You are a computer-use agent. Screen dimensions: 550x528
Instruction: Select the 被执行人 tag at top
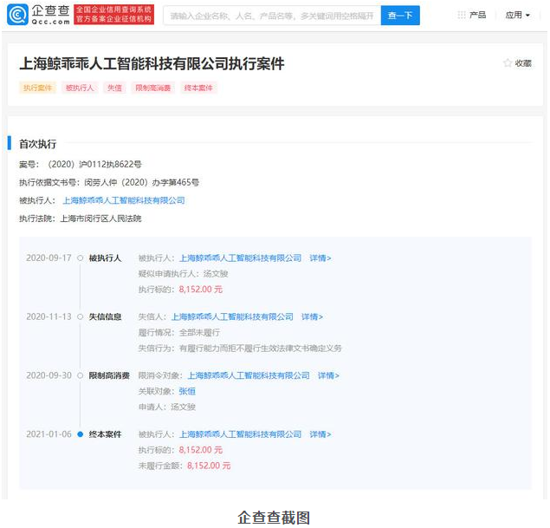(80, 88)
